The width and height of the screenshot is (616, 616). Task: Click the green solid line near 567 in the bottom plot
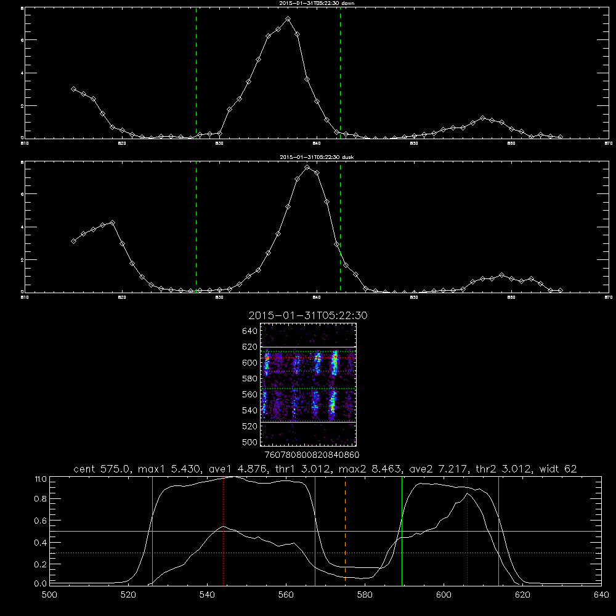tap(315, 530)
